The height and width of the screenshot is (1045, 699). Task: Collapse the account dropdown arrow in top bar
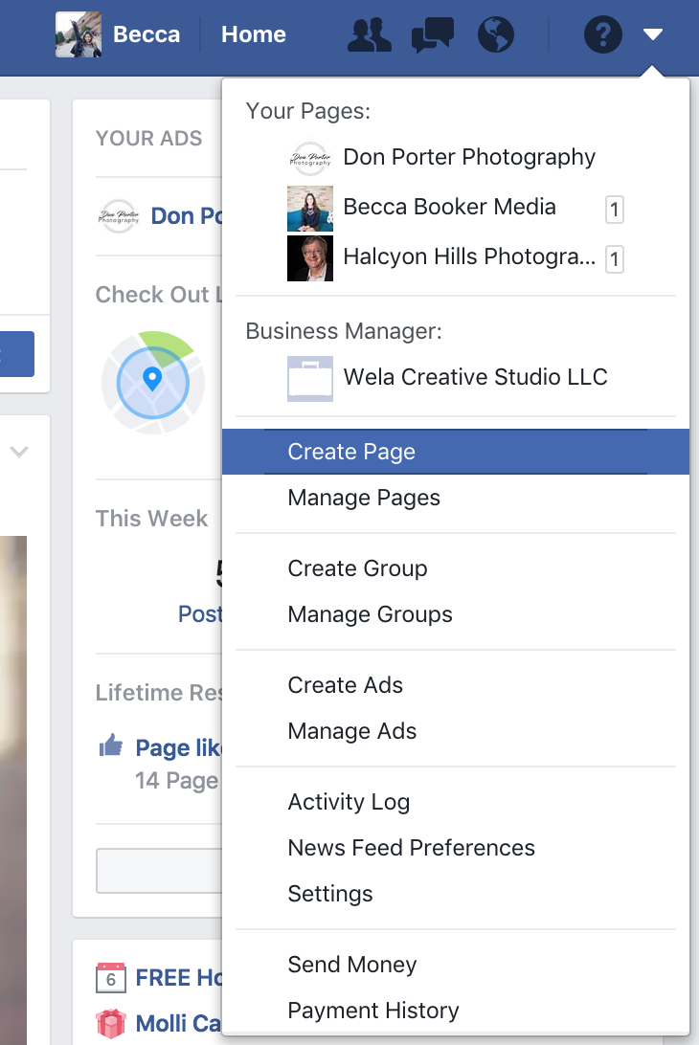click(652, 34)
